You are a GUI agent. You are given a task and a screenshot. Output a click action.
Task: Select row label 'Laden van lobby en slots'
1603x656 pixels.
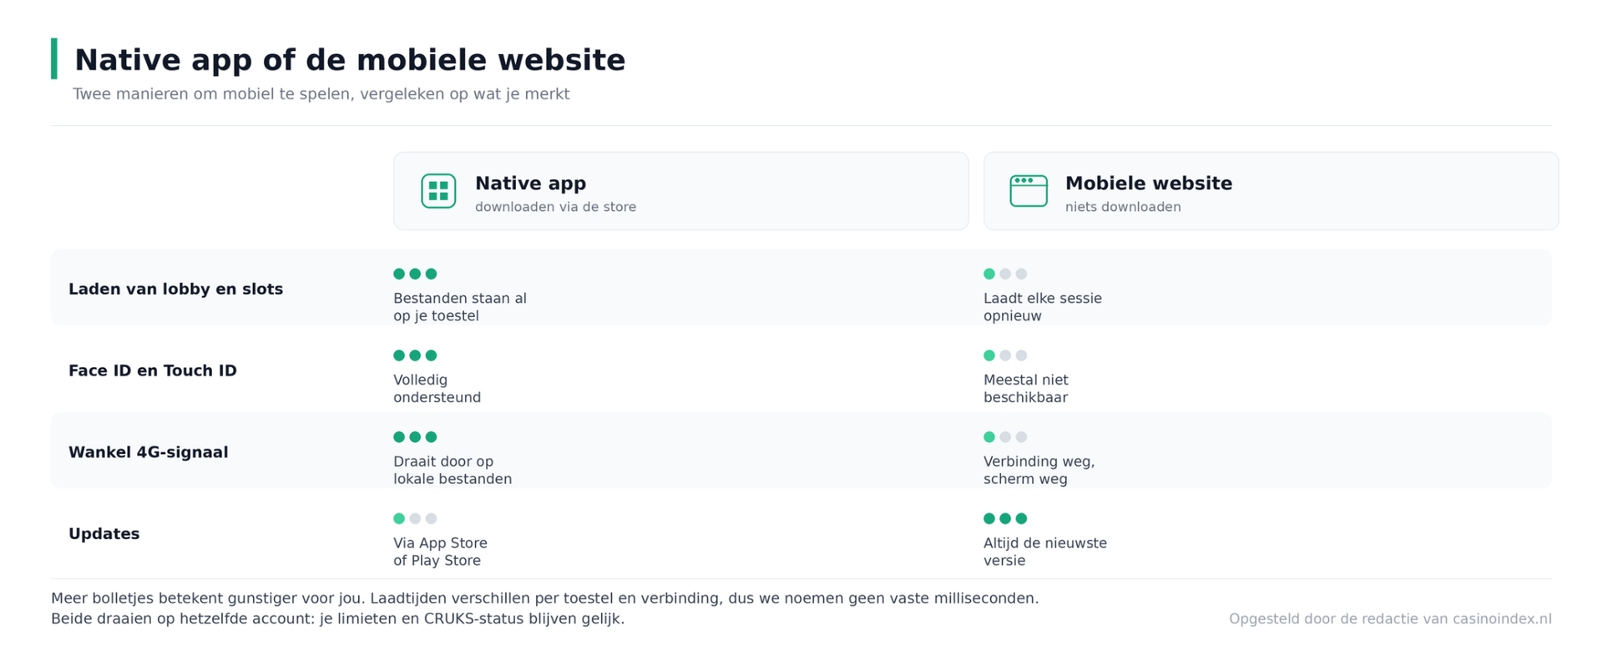click(175, 289)
